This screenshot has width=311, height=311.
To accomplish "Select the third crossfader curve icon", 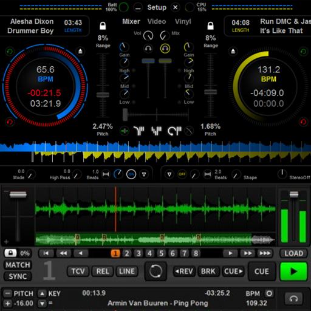I will (x=174, y=131).
